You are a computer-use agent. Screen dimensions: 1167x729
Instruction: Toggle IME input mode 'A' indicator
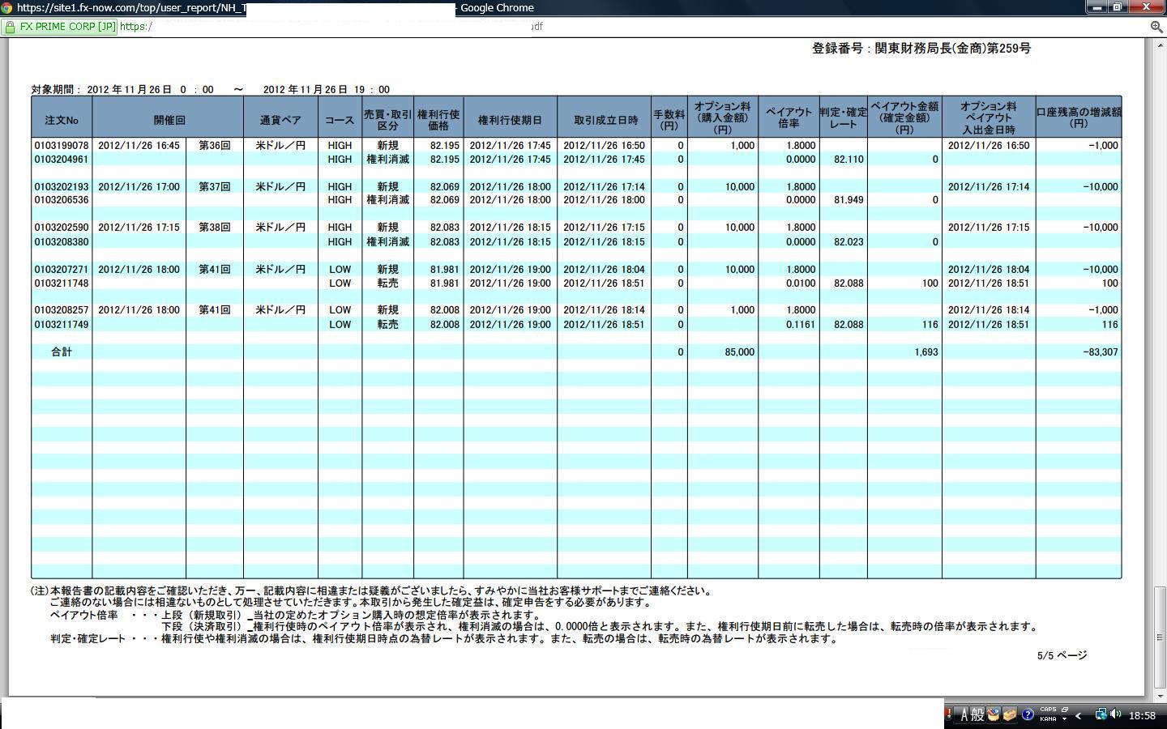(x=964, y=714)
